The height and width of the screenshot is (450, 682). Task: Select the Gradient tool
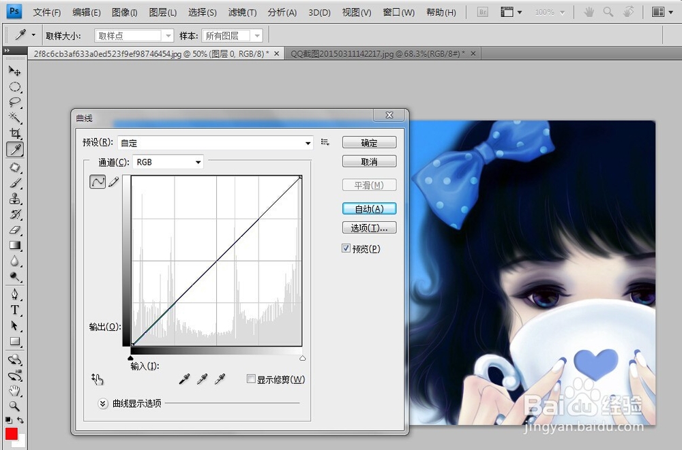pyautogui.click(x=15, y=245)
